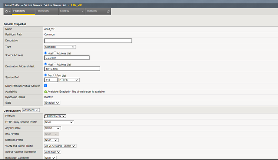Screen dimensions: 278x160
Task: Click the ASM_VIP breadcrumb item
Action: pyautogui.click(x=76, y=5)
